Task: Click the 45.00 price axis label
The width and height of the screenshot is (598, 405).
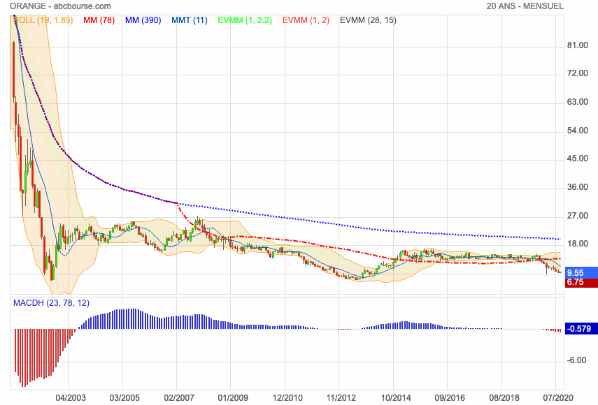Action: (578, 159)
